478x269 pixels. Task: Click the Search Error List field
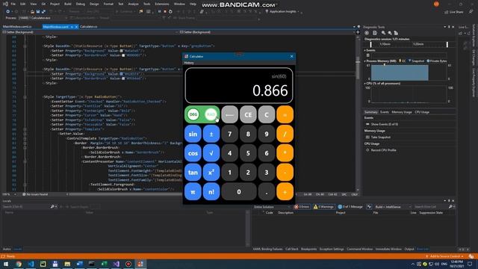click(430, 207)
